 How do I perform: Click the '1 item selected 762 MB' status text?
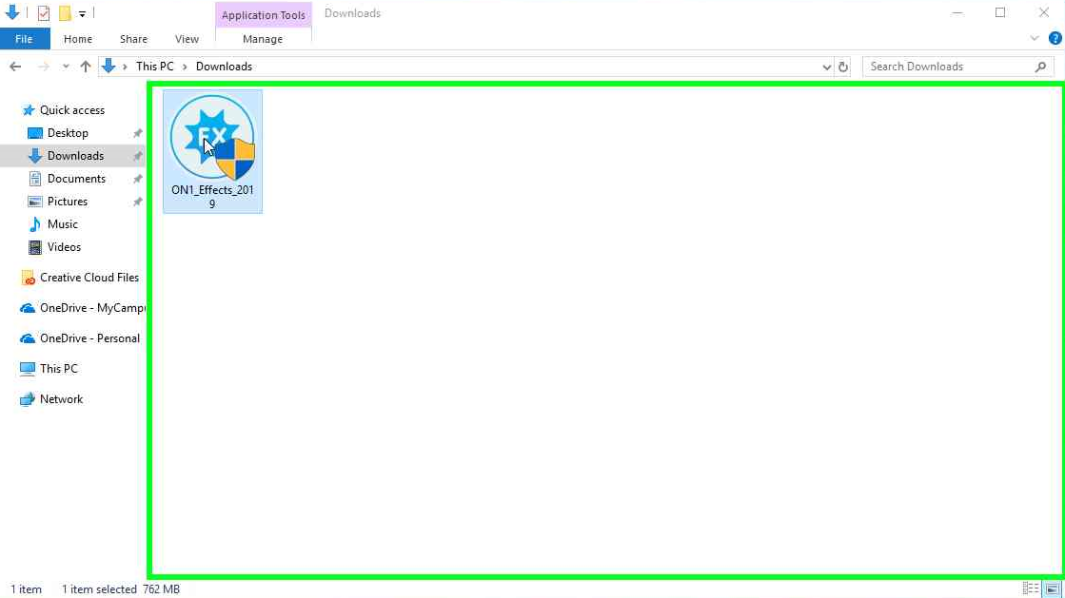tap(121, 589)
